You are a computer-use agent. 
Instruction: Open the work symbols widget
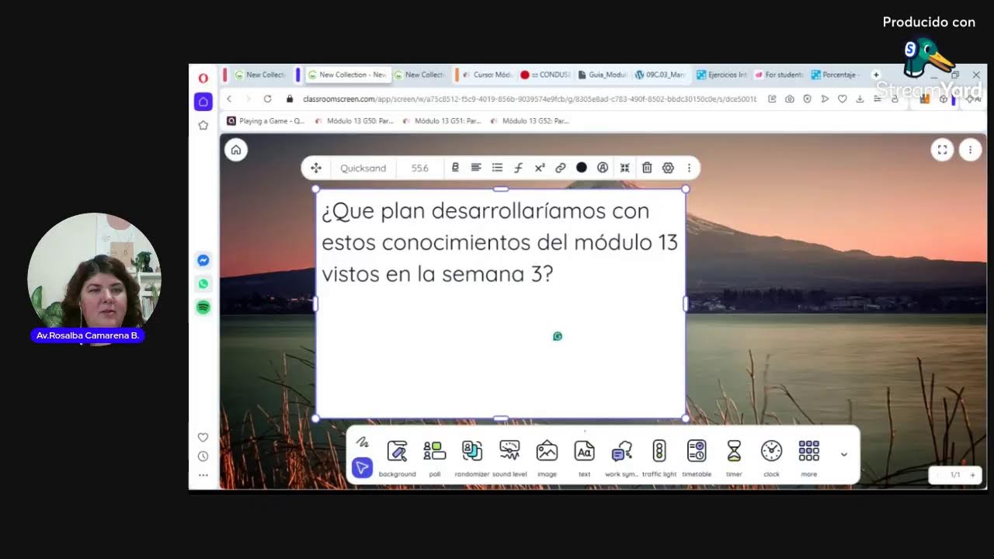(x=621, y=458)
